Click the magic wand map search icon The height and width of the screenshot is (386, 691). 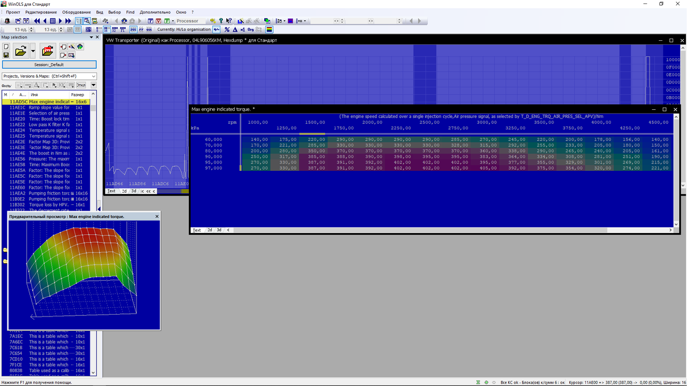[x=71, y=47]
